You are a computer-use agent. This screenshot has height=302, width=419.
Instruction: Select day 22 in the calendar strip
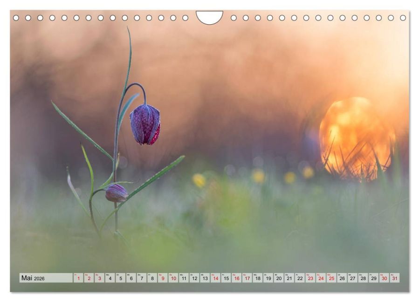pos(300,278)
